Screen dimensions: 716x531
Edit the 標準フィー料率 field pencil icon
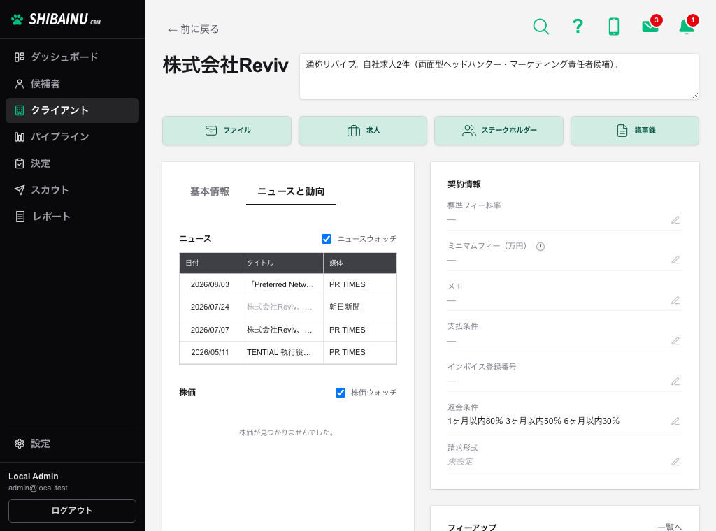(675, 220)
